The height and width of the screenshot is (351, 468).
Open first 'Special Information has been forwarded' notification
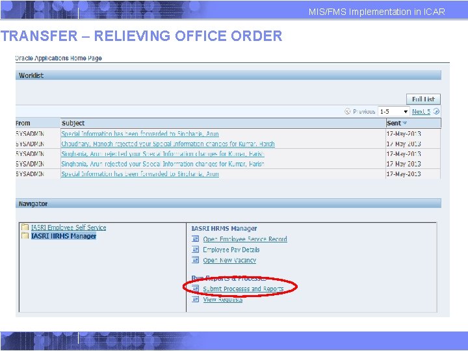tap(140, 134)
